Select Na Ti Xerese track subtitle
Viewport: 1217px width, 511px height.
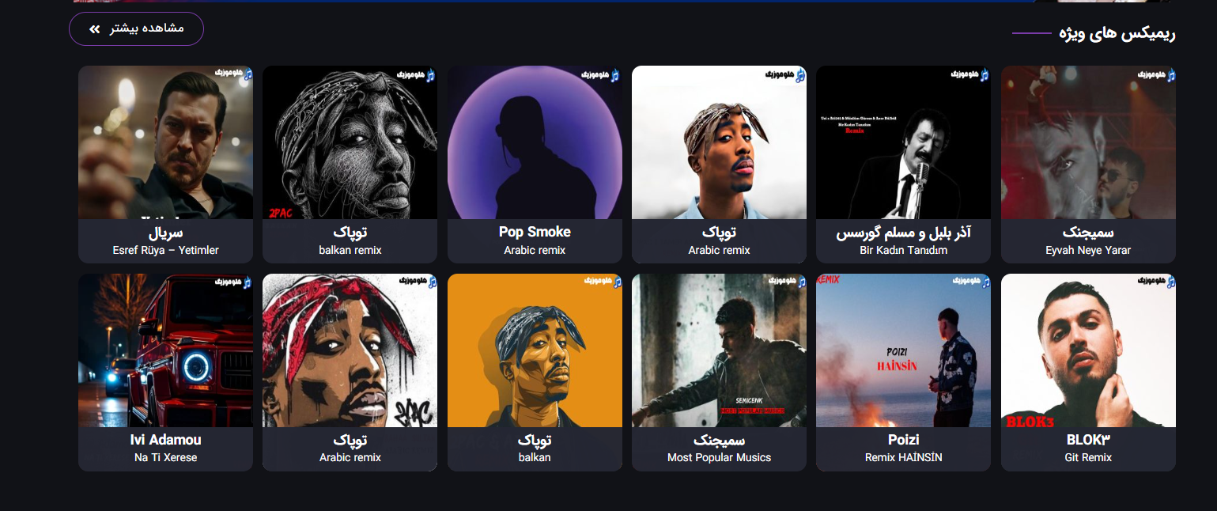point(165,457)
